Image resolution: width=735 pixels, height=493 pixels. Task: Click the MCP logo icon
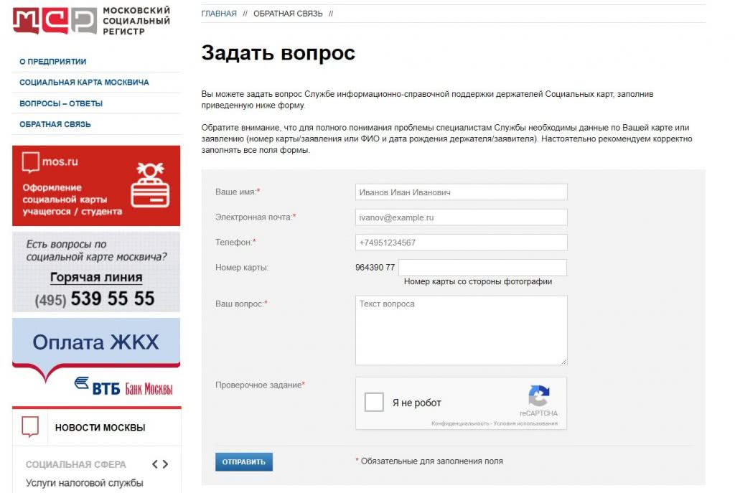[54, 21]
